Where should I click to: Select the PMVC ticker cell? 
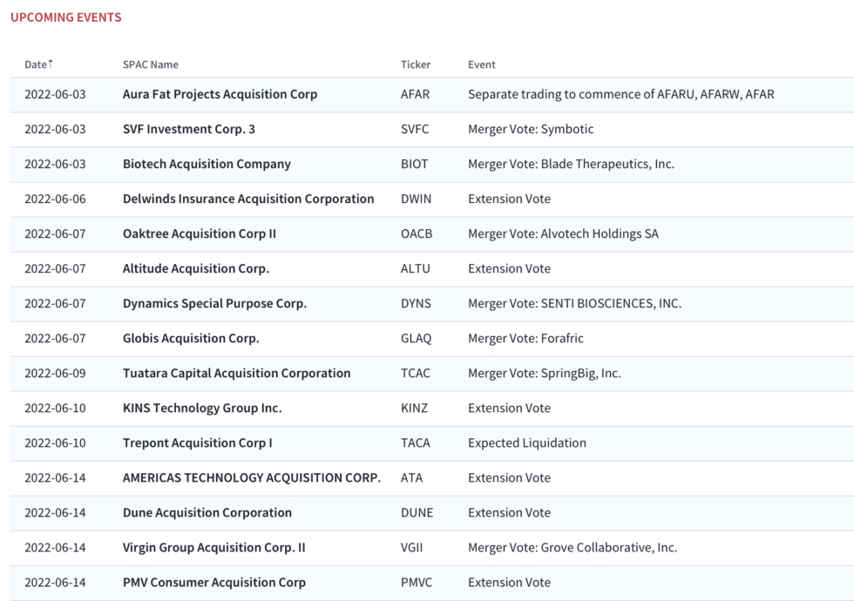point(417,582)
